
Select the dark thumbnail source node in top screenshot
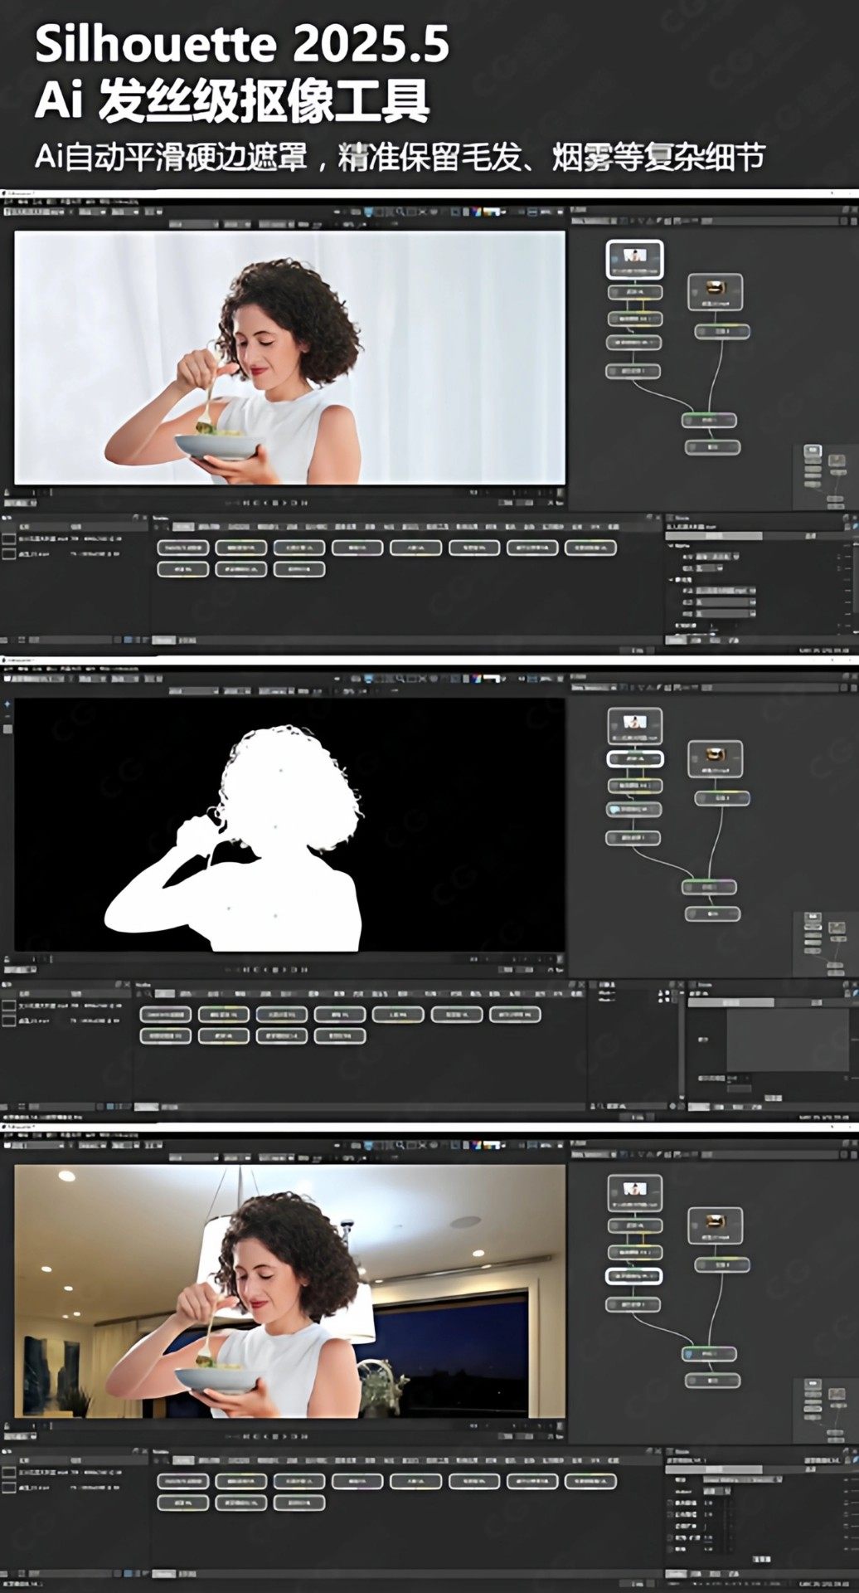pyautogui.click(x=715, y=292)
